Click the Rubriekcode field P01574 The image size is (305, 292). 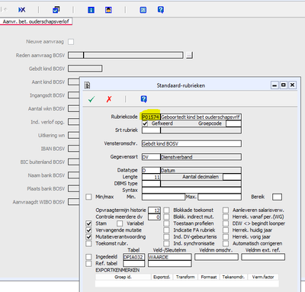tap(151, 117)
